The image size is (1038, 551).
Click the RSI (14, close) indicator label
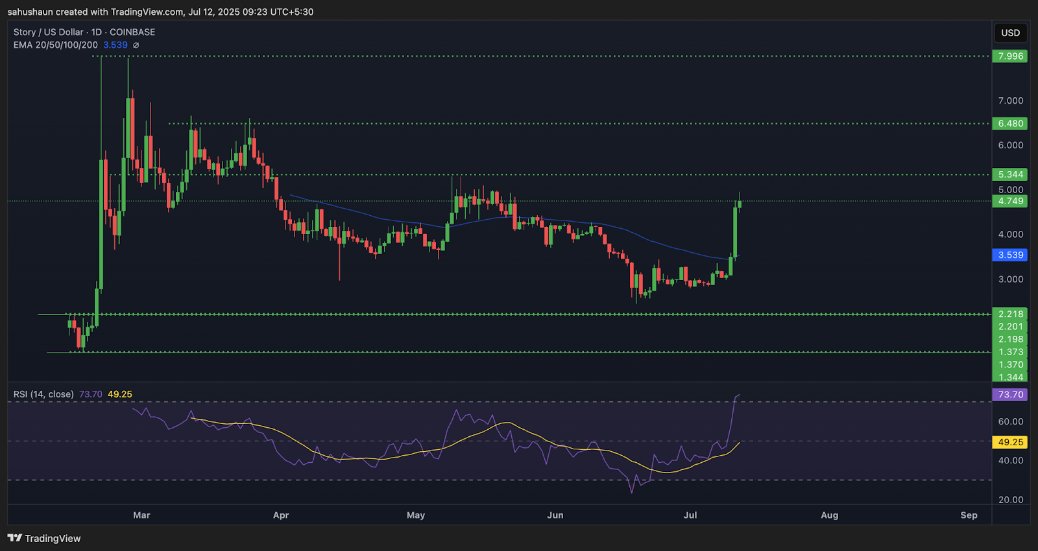click(x=43, y=394)
